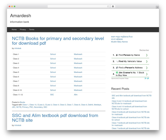Viewport: 166px width, 140px height.
Task: Click the Find My Vehicle's Value ad
Action: (130, 61)
